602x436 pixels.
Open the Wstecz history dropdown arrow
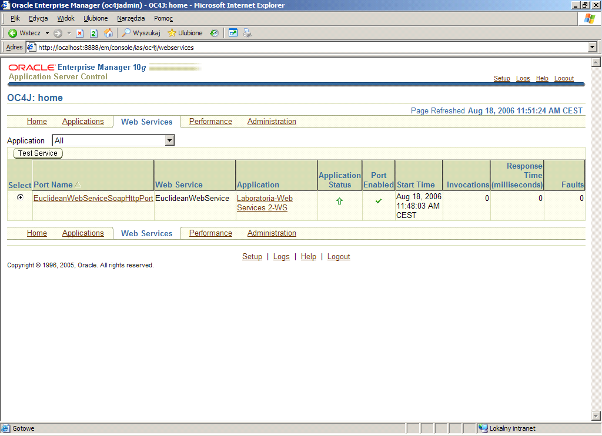click(47, 33)
